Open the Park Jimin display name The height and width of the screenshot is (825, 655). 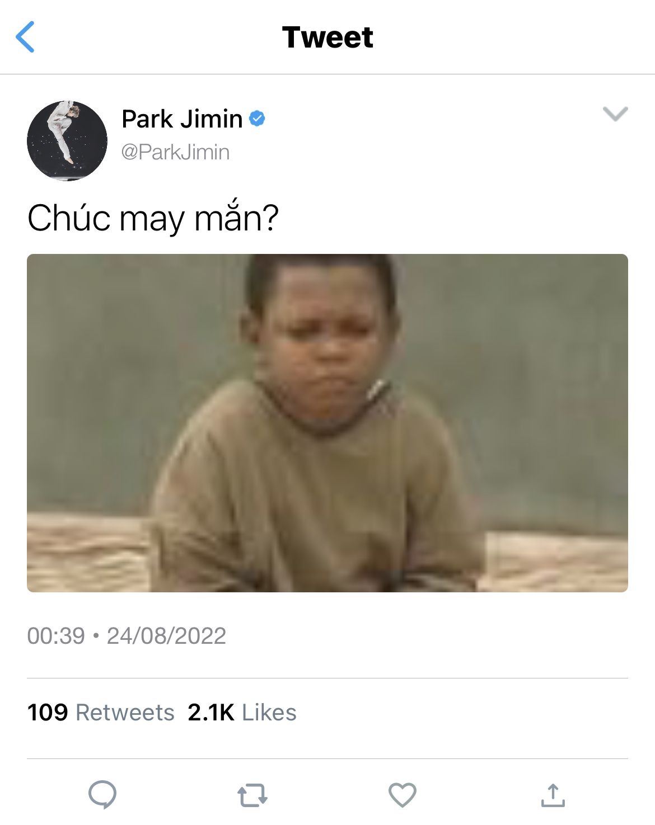click(182, 119)
